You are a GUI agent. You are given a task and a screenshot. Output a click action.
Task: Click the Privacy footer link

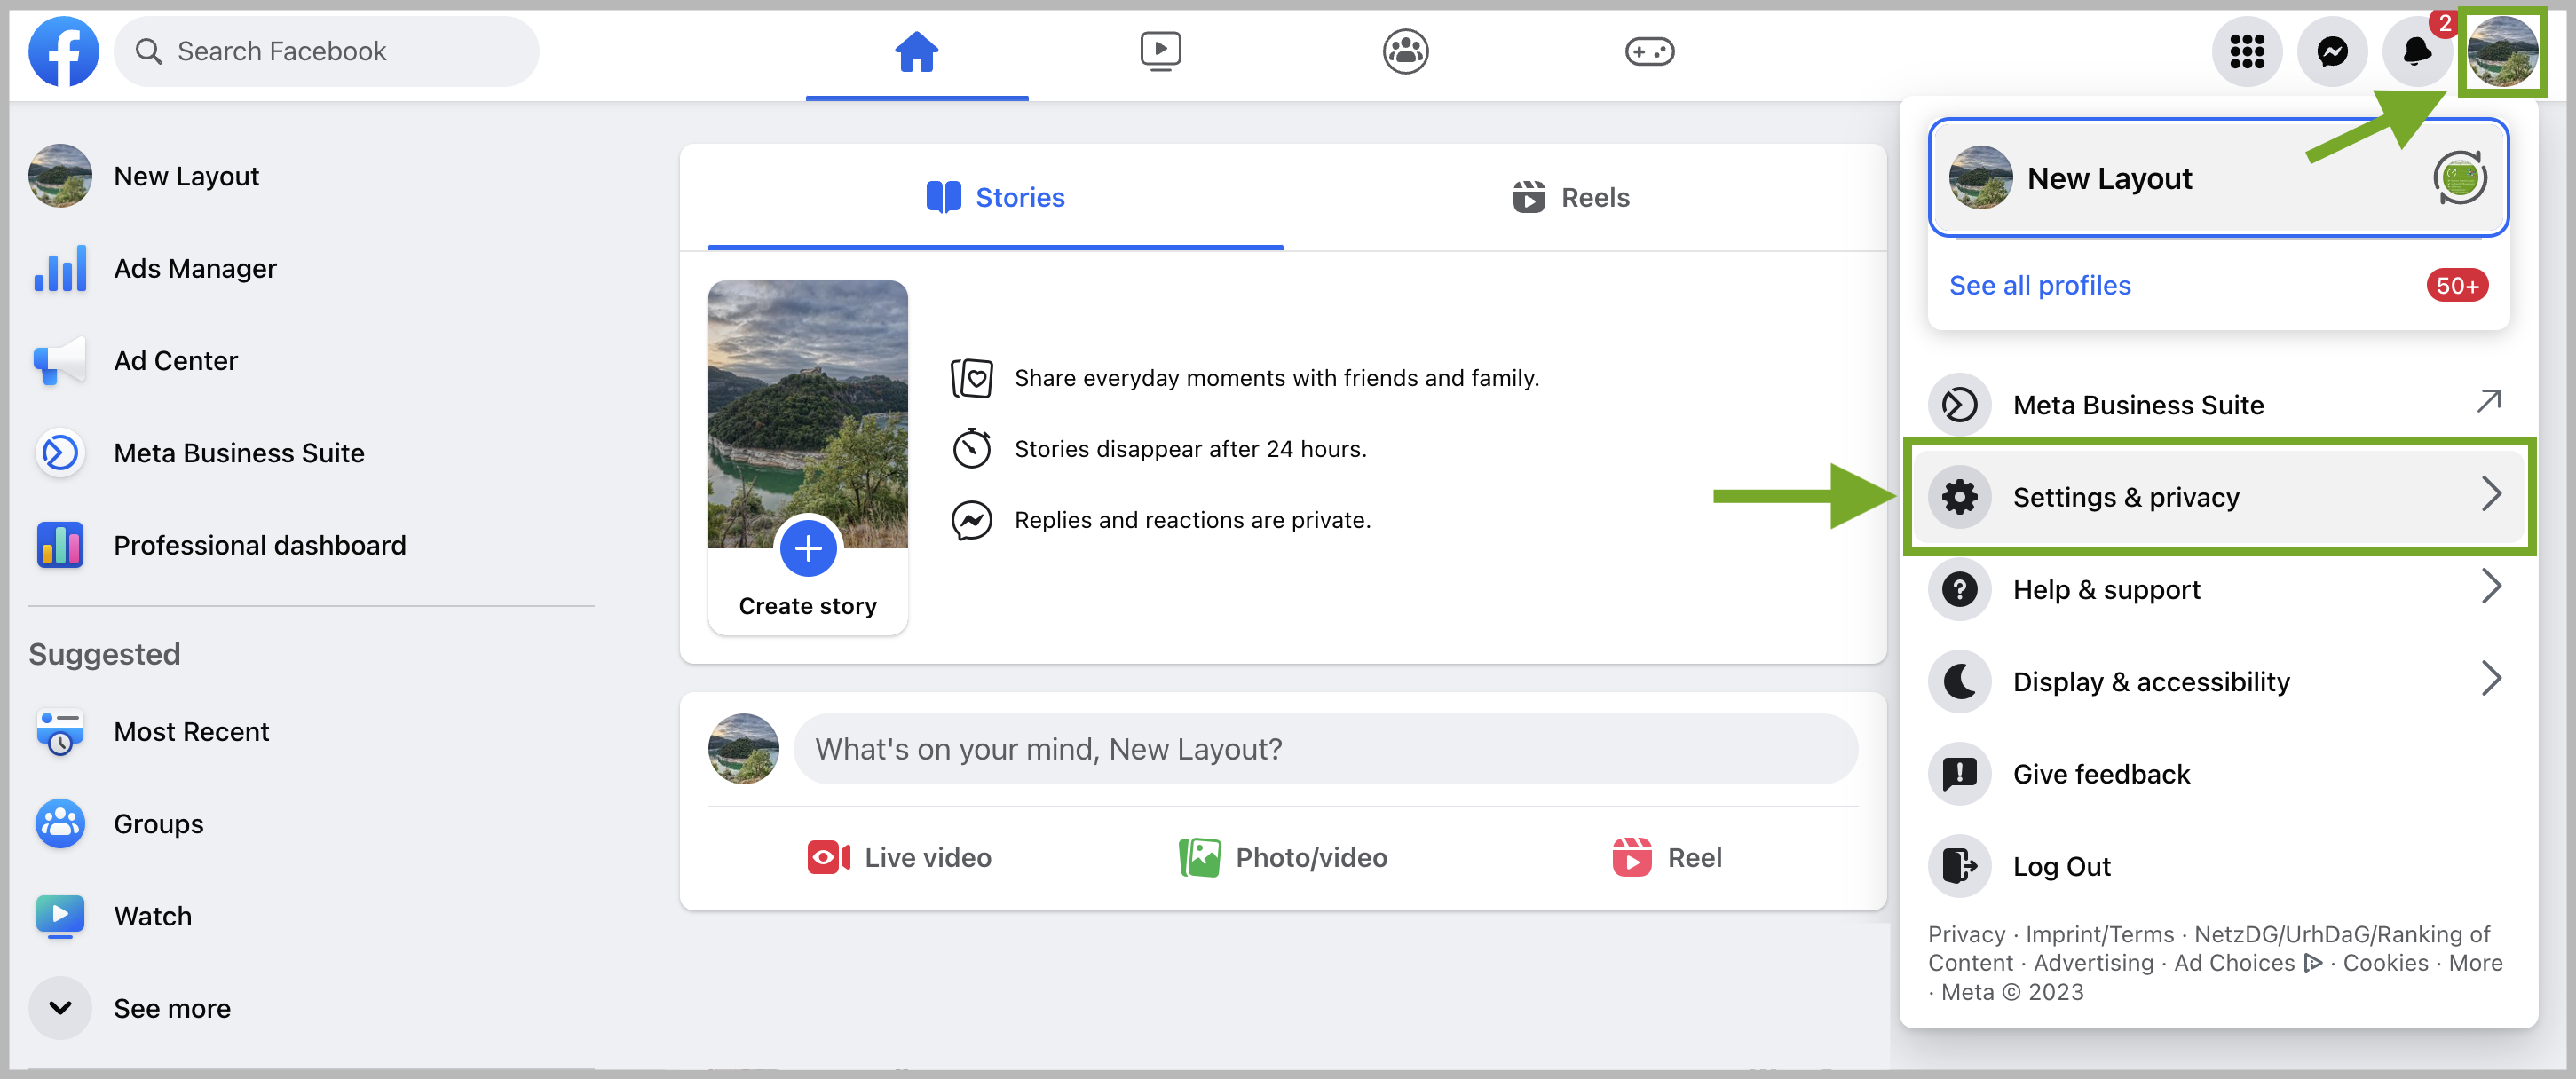point(1965,934)
